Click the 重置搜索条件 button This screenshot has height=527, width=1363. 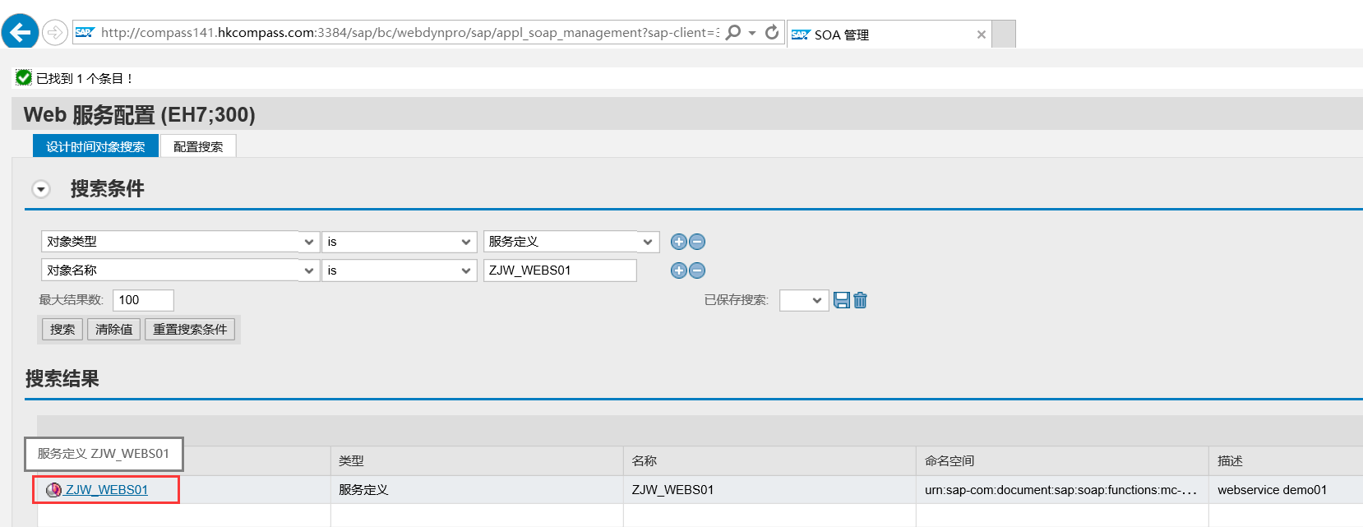(x=190, y=329)
